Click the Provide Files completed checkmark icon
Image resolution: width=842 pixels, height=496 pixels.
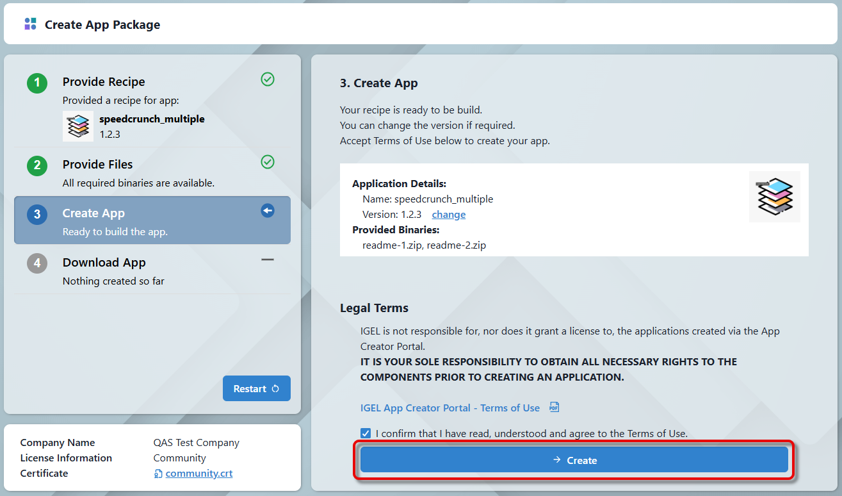(268, 162)
